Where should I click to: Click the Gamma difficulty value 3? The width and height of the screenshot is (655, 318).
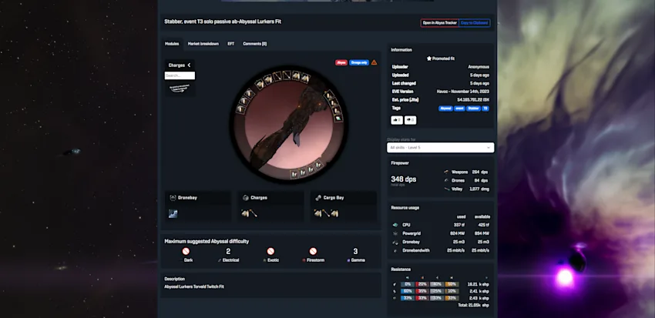[355, 251]
